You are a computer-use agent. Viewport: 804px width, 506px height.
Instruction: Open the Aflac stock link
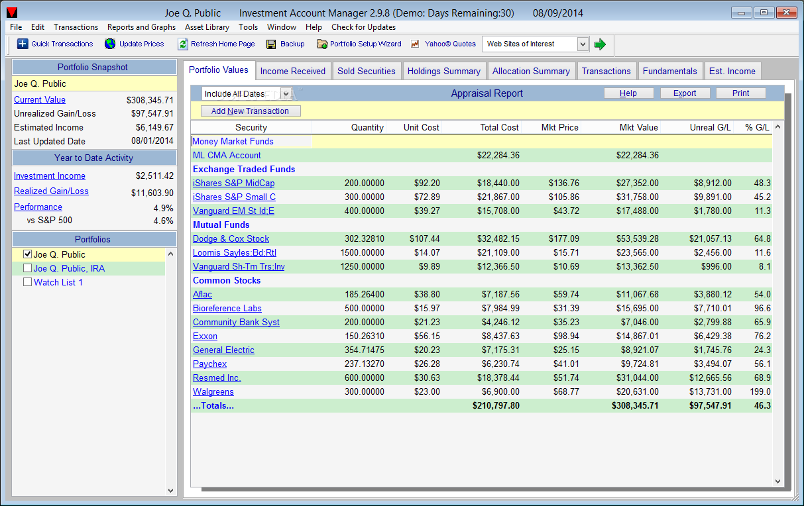202,295
